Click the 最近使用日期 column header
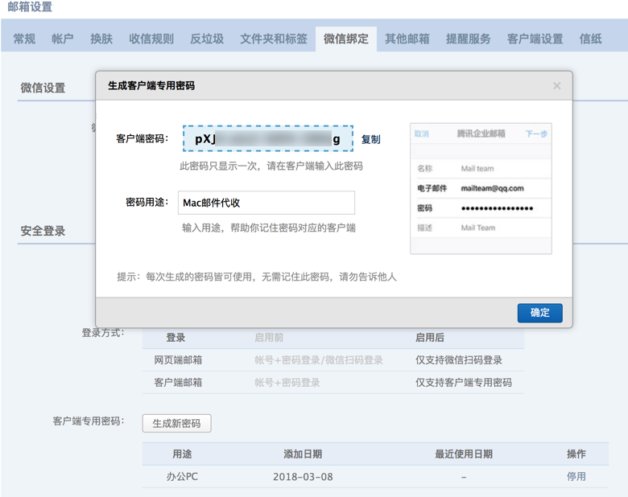The image size is (628, 497). [x=464, y=454]
